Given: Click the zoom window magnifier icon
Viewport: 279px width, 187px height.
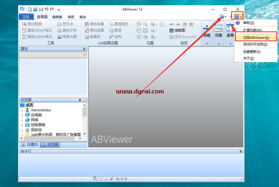Looking at the screenshot, I should point(145,24).
